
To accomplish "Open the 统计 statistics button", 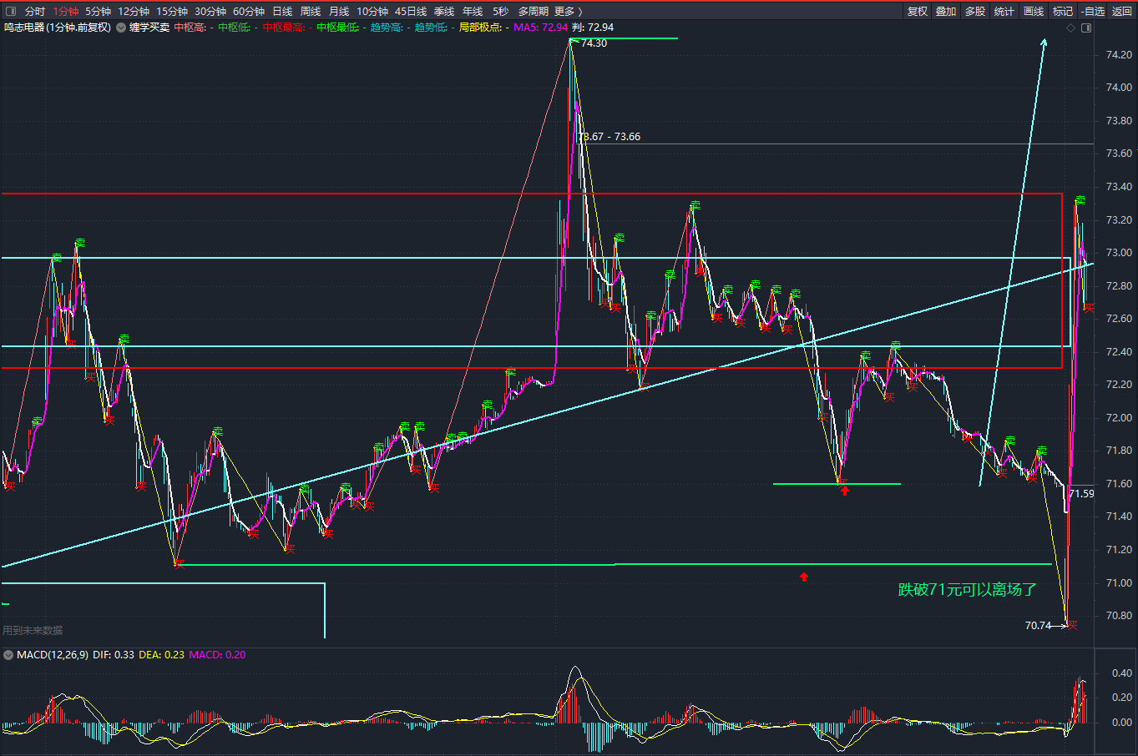I will tap(1004, 11).
